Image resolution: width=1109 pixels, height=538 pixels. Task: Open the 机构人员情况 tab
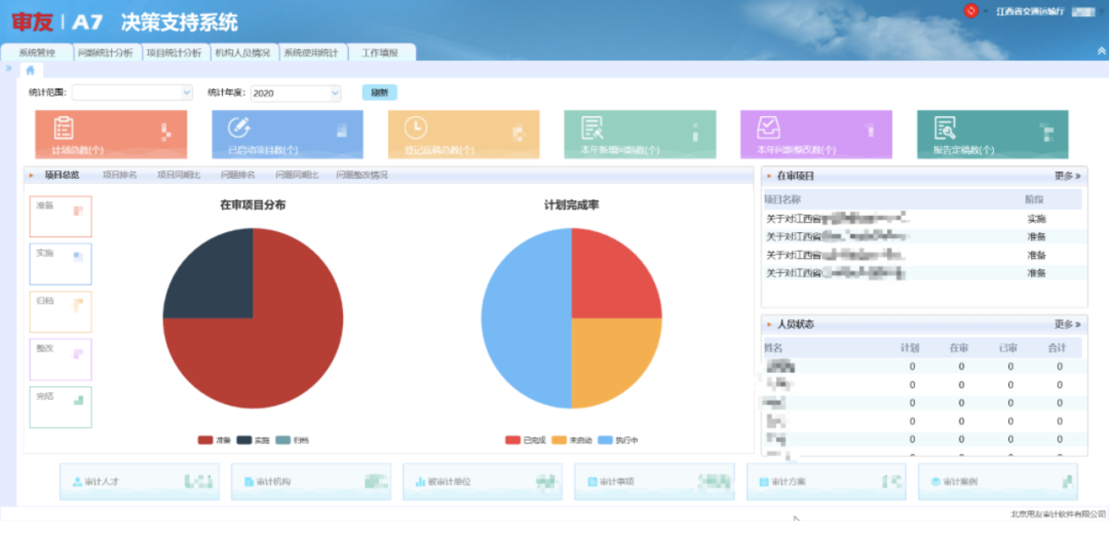(x=242, y=52)
